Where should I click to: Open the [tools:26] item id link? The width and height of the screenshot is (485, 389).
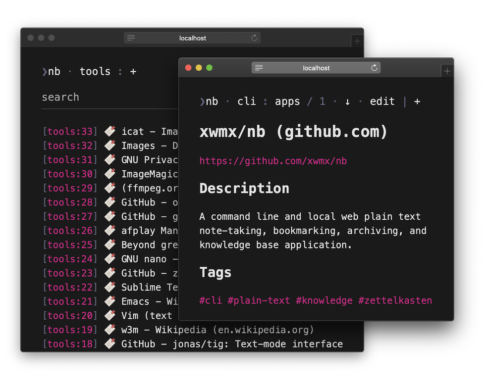coord(70,231)
